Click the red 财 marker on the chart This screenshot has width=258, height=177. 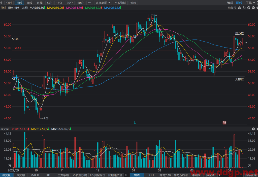tap(224, 123)
